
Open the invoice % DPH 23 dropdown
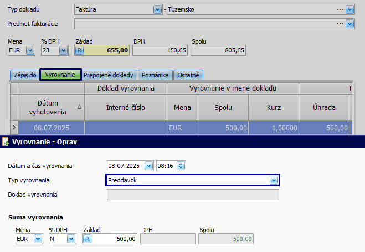pos(63,50)
